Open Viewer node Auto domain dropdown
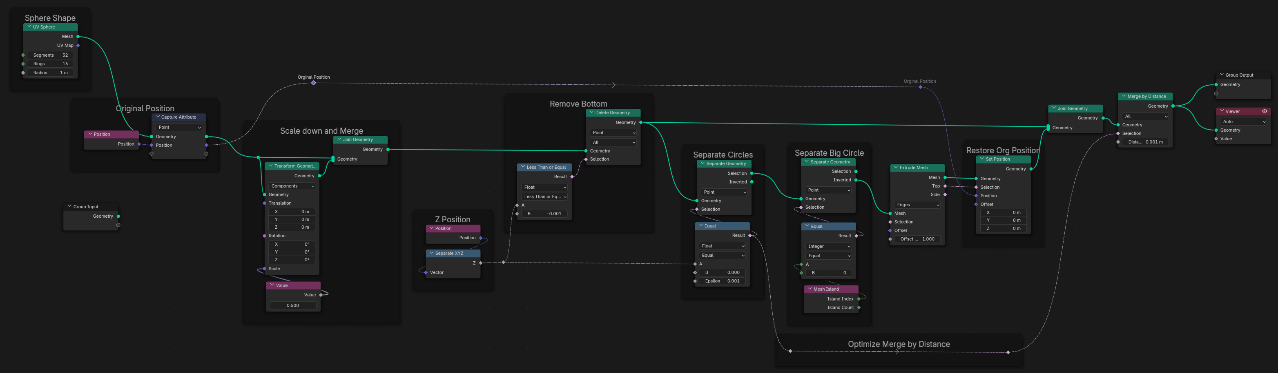The width and height of the screenshot is (1278, 373). 1243,121
